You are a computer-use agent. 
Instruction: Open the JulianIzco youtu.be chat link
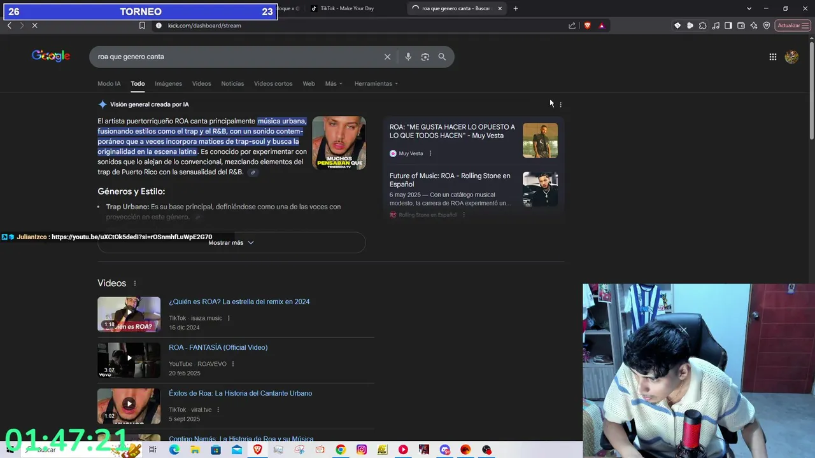tap(132, 237)
